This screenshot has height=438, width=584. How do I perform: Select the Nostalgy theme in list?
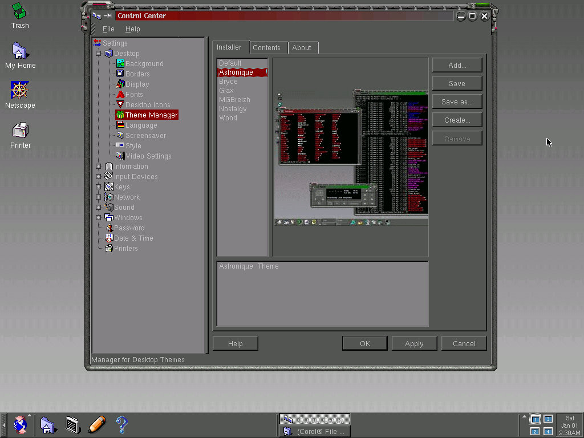click(x=233, y=109)
